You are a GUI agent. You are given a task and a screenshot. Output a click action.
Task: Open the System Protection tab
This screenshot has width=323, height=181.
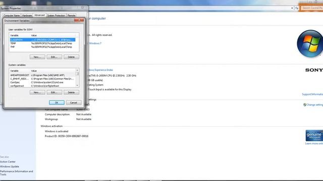coord(56,16)
